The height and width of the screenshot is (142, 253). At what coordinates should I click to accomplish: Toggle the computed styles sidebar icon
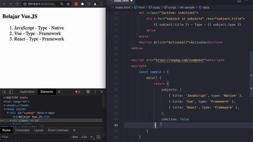point(98,137)
